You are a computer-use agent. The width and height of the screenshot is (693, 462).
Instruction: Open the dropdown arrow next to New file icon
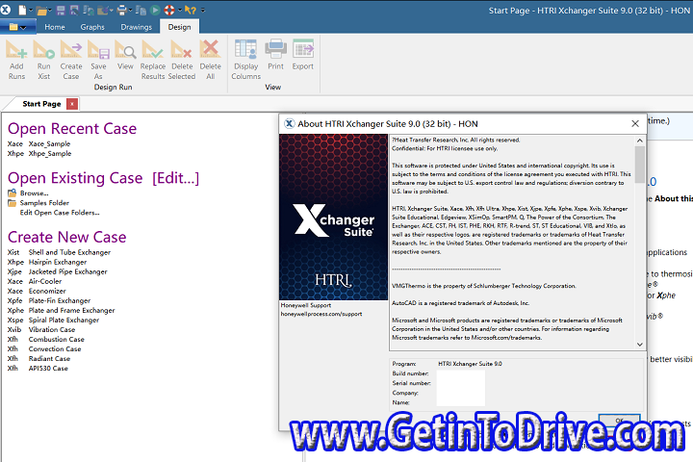click(x=31, y=11)
